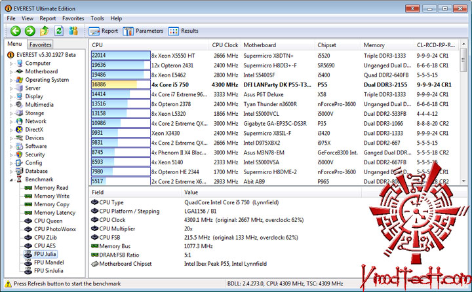
Task: Select CPU AES benchmark
Action: pos(45,246)
